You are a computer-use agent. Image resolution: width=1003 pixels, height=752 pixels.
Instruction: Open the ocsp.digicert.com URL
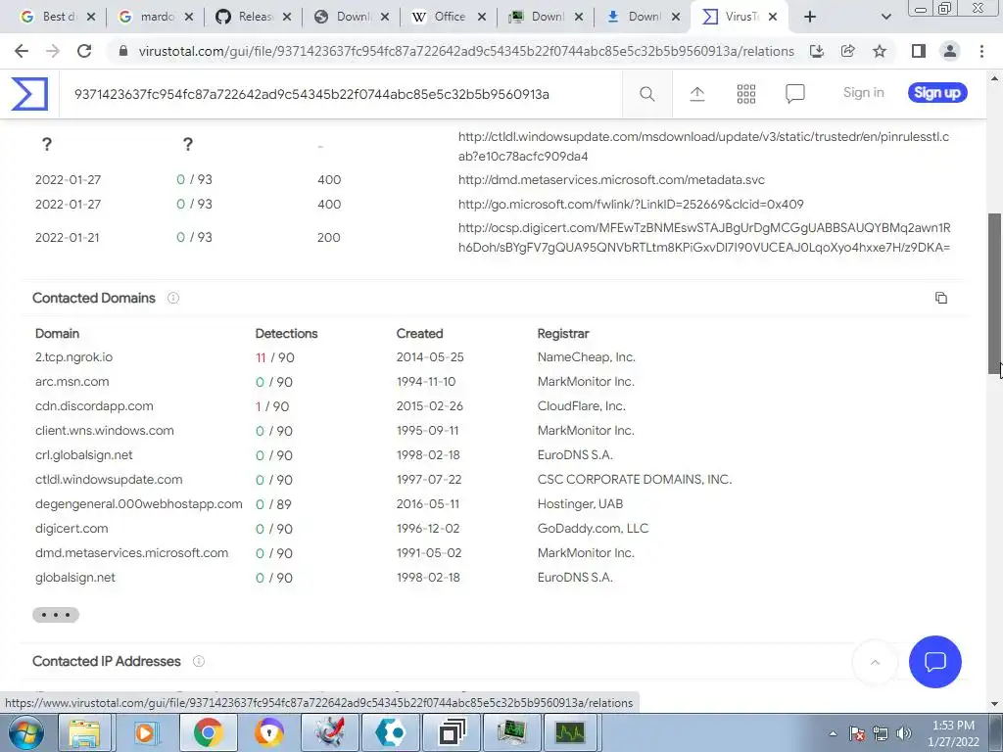pyautogui.click(x=704, y=237)
